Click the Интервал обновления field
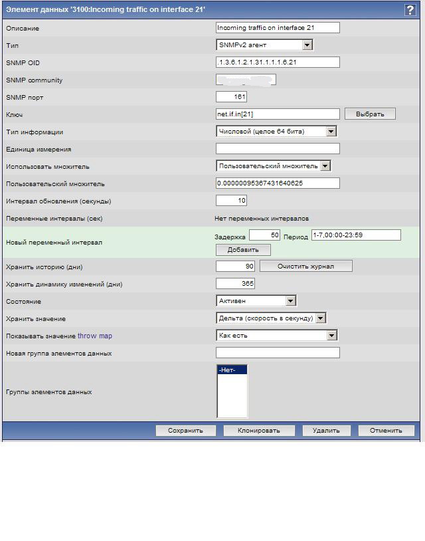The width and height of the screenshot is (425, 541). [231, 201]
